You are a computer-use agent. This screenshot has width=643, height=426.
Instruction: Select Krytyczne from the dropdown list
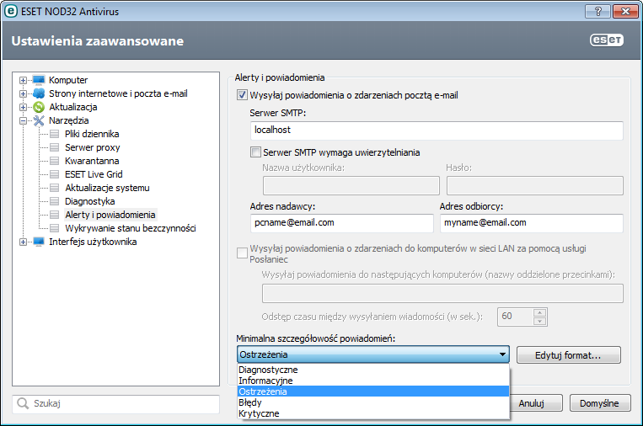[373, 413]
